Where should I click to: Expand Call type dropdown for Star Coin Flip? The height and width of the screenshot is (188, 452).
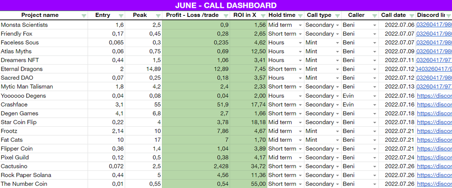[337, 123]
